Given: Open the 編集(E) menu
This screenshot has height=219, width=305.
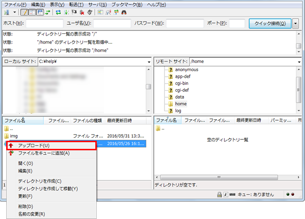Looking at the screenshot, I should click(38, 4).
